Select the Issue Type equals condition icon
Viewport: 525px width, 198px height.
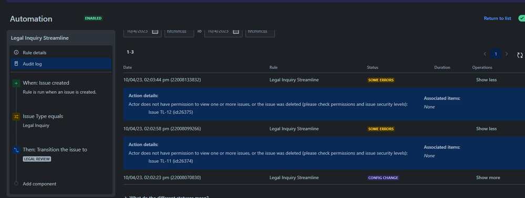[16, 116]
